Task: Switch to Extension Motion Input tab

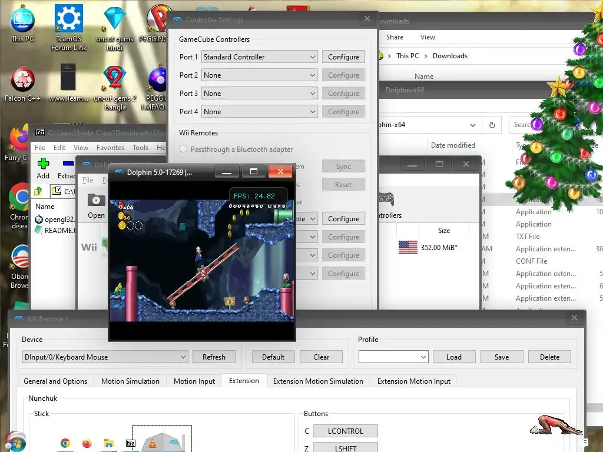Action: [414, 381]
